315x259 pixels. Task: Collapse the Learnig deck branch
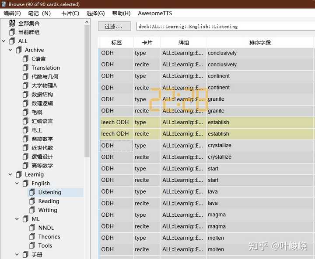click(x=10, y=174)
